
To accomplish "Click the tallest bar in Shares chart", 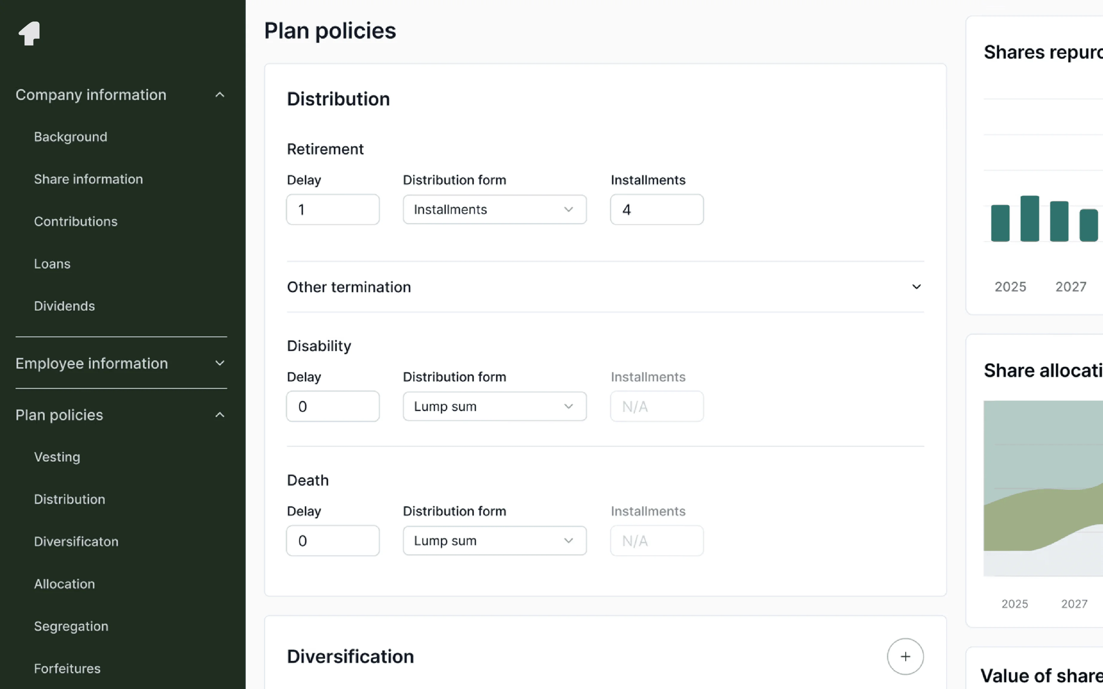I will pyautogui.click(x=1029, y=219).
